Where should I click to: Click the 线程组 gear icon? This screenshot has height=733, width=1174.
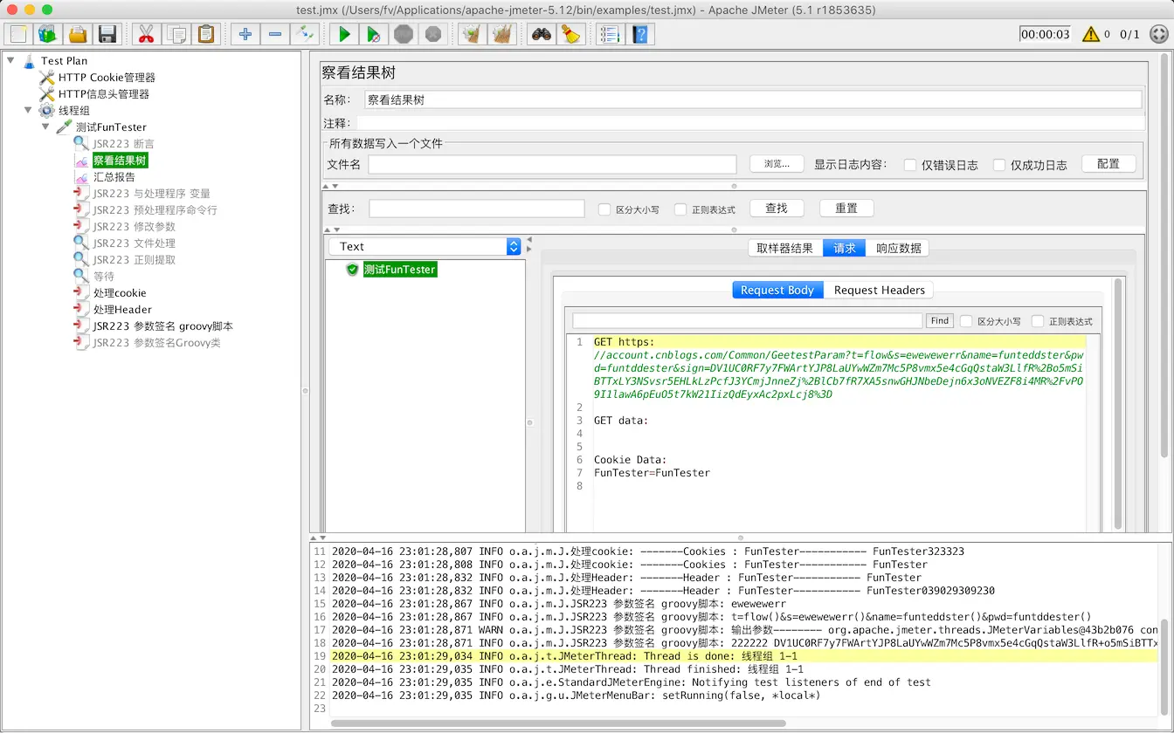pyautogui.click(x=46, y=111)
